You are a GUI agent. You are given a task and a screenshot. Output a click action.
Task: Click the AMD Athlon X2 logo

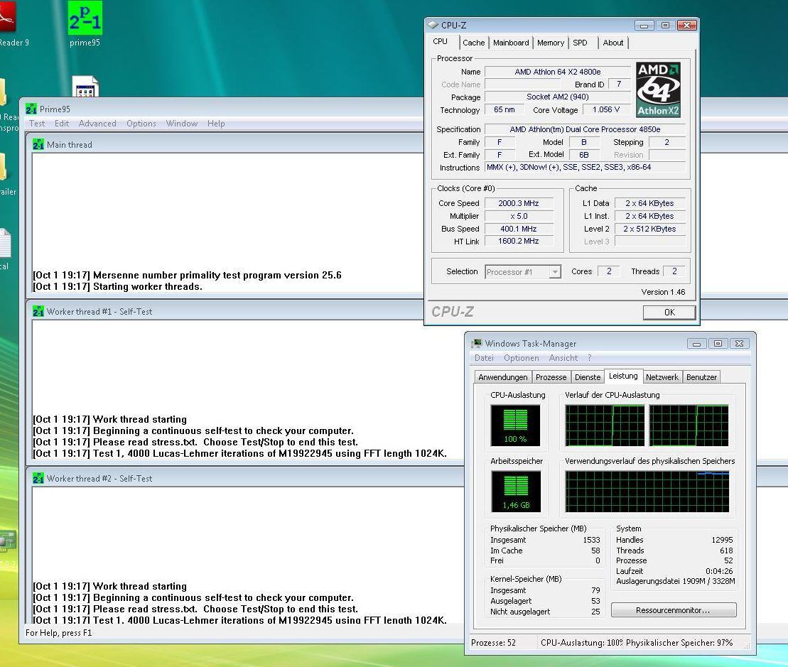(x=658, y=90)
